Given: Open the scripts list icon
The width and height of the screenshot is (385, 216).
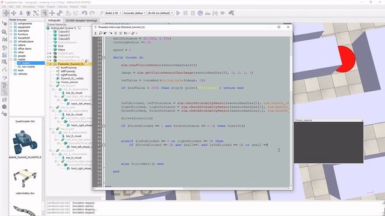Looking at the screenshot, I should 4,55.
